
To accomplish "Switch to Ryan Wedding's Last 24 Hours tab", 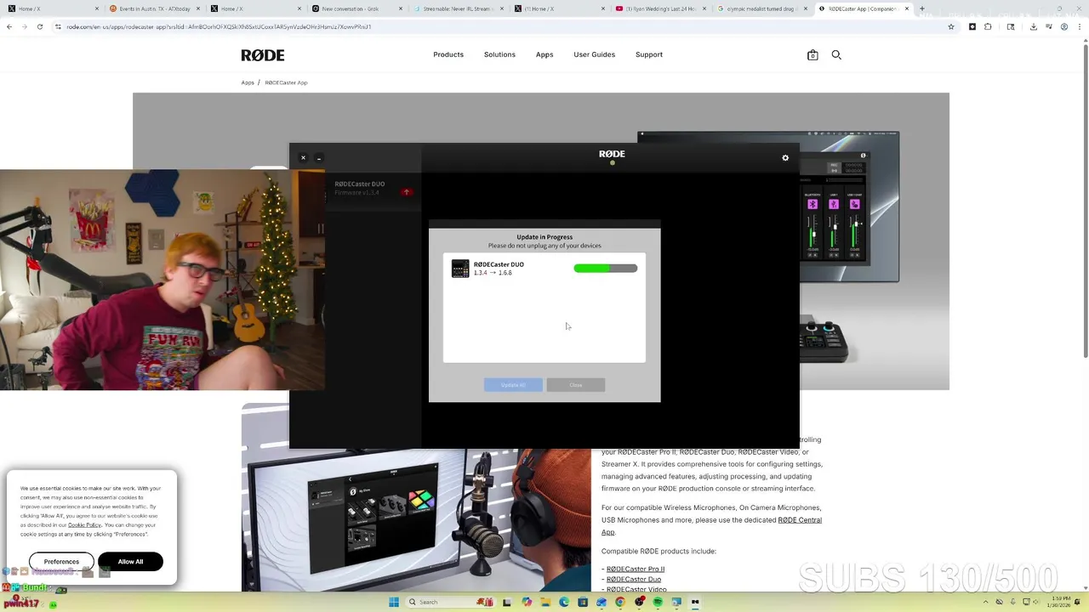I will (x=661, y=8).
